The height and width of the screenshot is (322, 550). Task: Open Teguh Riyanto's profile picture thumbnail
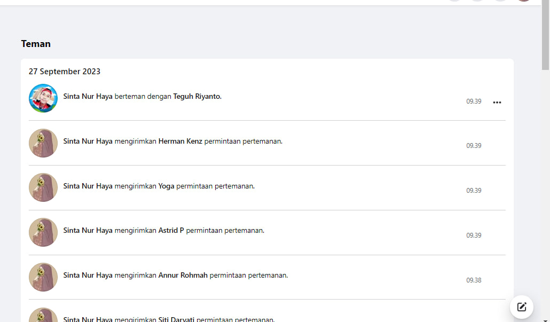pyautogui.click(x=43, y=98)
